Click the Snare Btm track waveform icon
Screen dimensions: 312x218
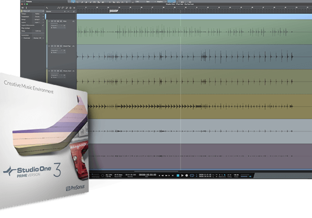tap(73, 71)
